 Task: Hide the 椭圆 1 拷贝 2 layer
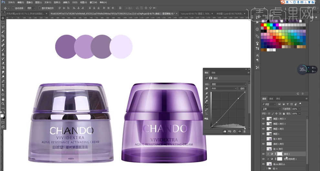263,124
